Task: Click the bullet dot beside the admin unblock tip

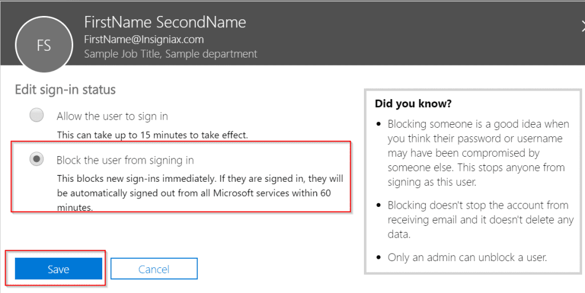Action: (379, 257)
